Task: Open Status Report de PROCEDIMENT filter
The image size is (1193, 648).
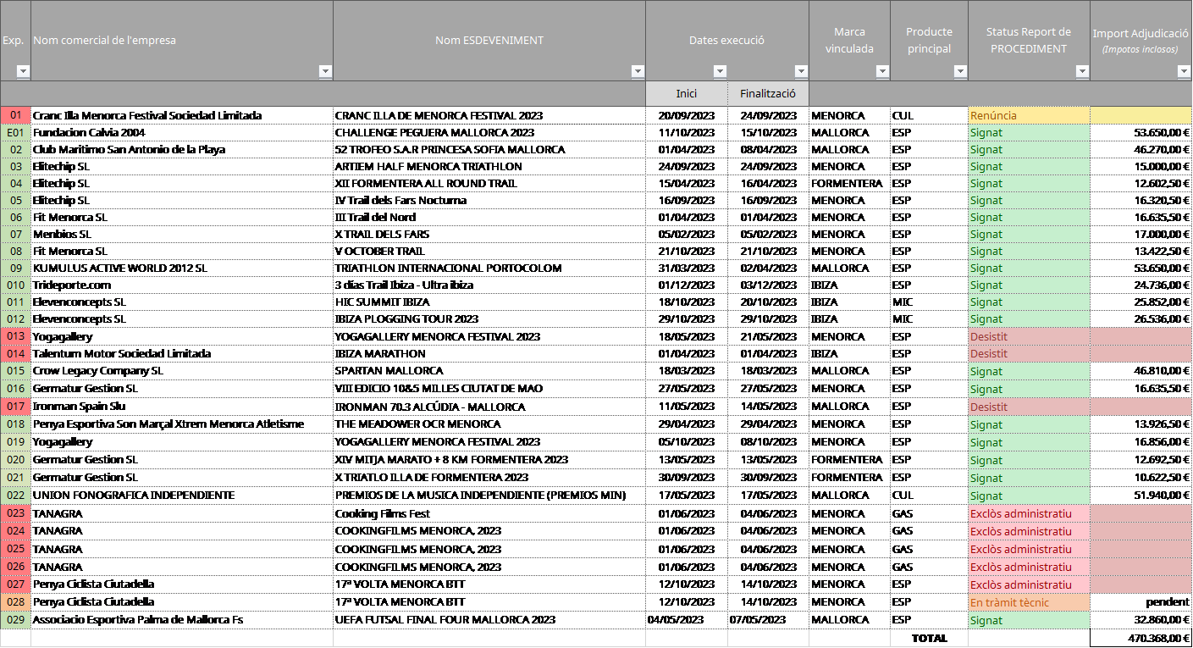Action: (x=1082, y=72)
